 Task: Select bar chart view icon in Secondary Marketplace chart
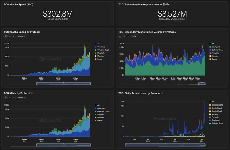(x=124, y=36)
